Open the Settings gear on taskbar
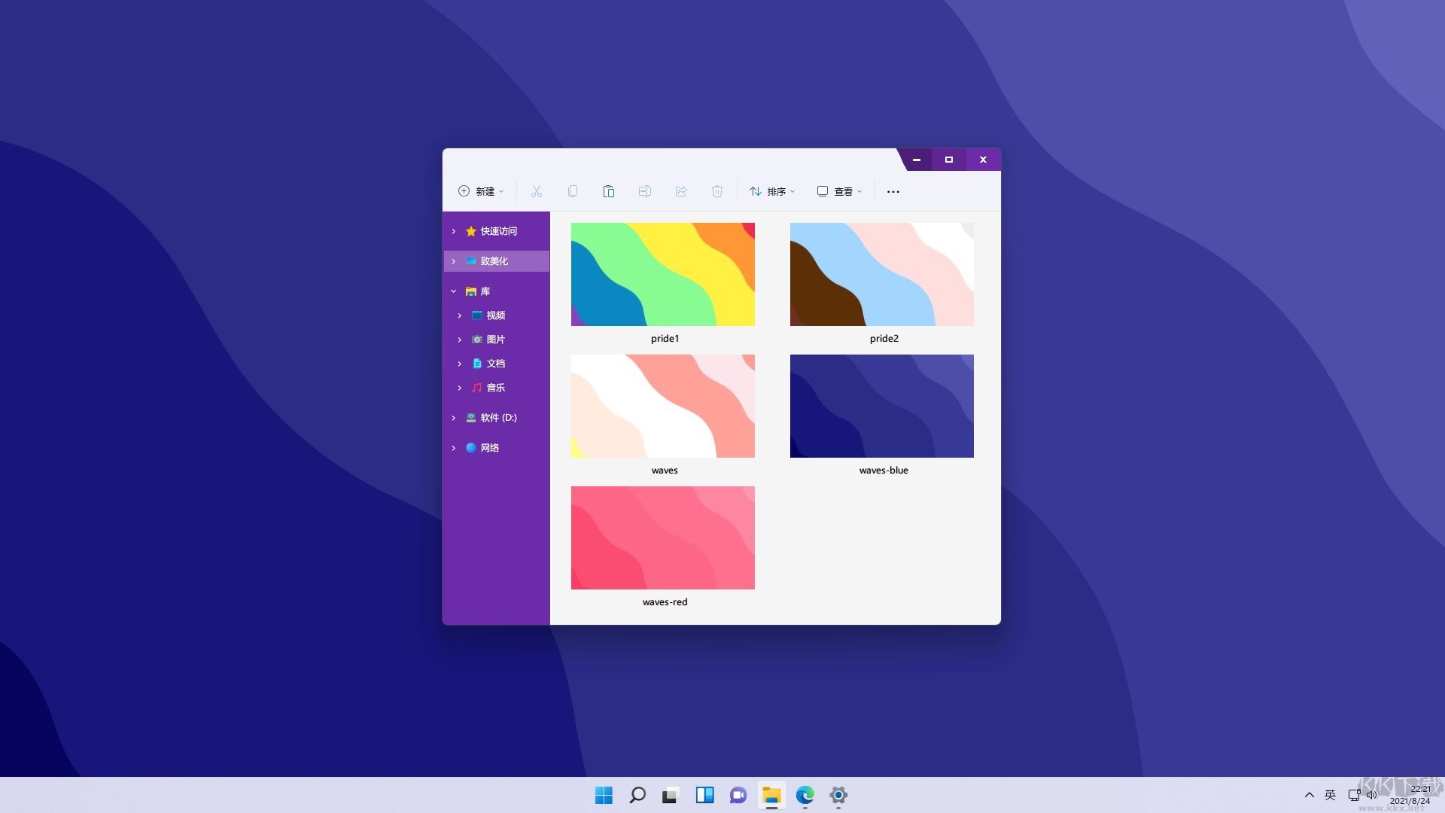The width and height of the screenshot is (1445, 813). (838, 795)
